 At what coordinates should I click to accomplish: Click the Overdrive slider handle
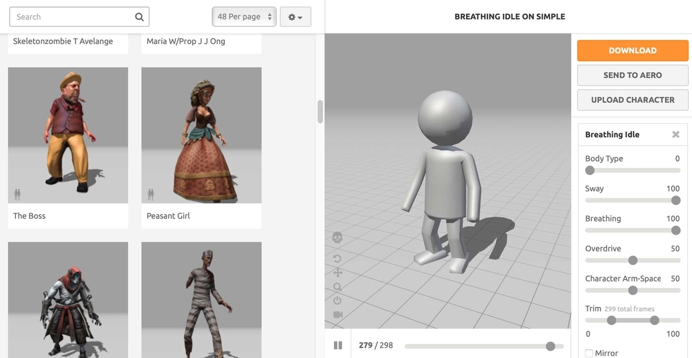633,260
